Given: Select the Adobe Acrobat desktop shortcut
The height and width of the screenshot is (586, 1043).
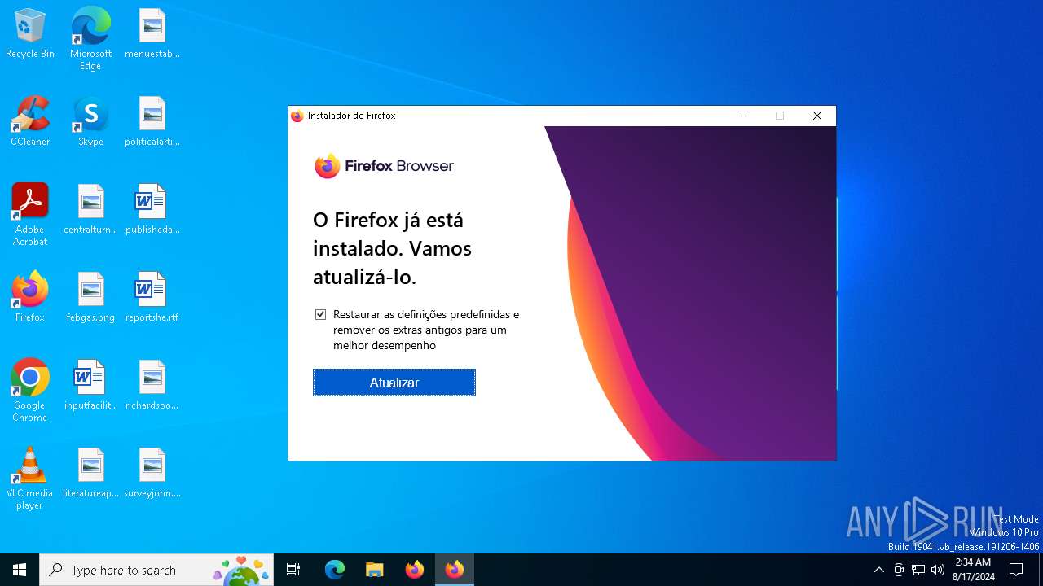Looking at the screenshot, I should tap(30, 215).
